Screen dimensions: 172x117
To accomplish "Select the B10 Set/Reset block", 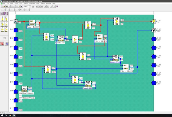I will (100, 37).
